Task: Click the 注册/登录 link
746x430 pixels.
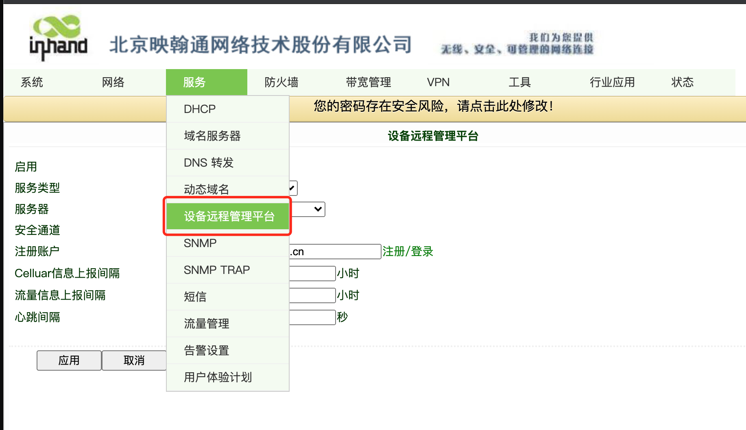Action: 408,252
